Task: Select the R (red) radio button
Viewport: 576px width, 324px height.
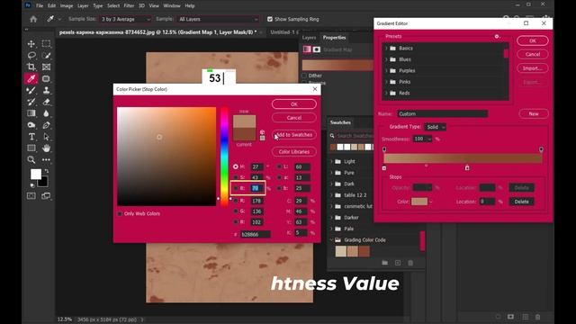Action: tap(236, 201)
